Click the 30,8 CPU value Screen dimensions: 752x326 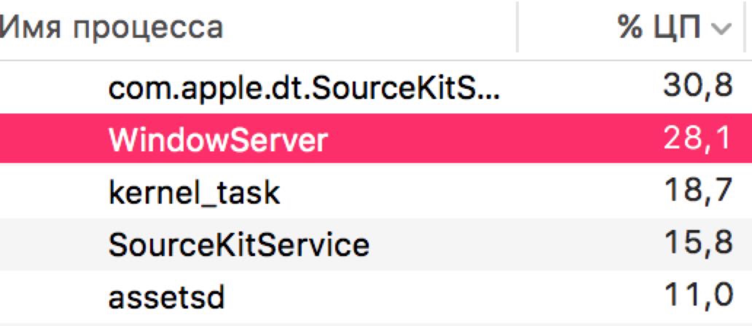click(697, 86)
